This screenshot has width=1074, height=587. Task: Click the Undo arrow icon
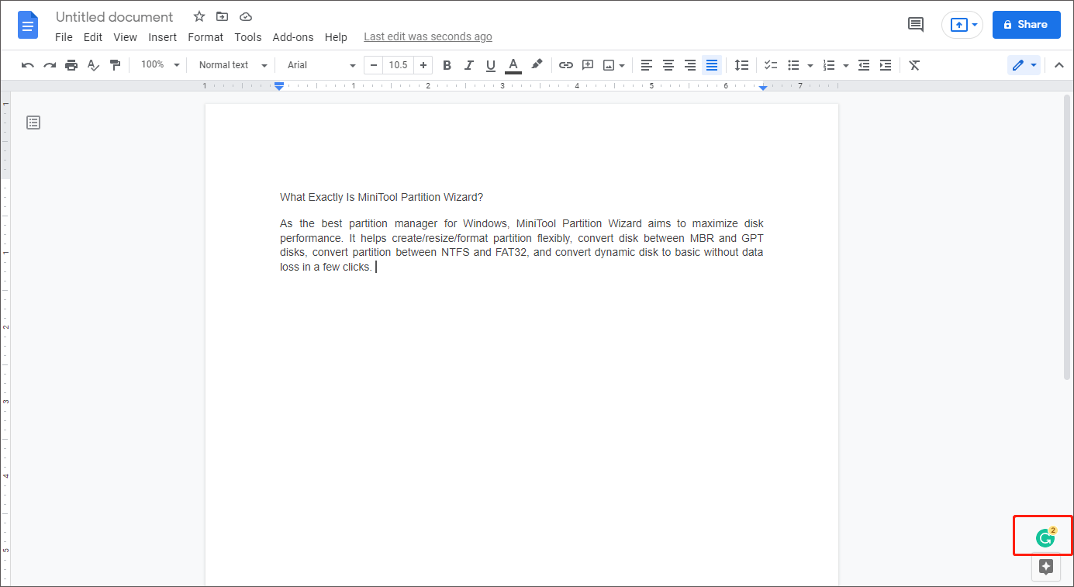point(28,65)
